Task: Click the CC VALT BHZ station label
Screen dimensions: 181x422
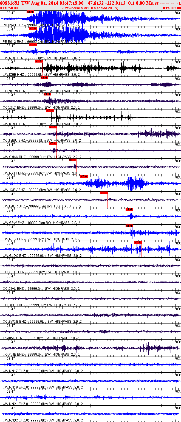Action: tap(42, 108)
